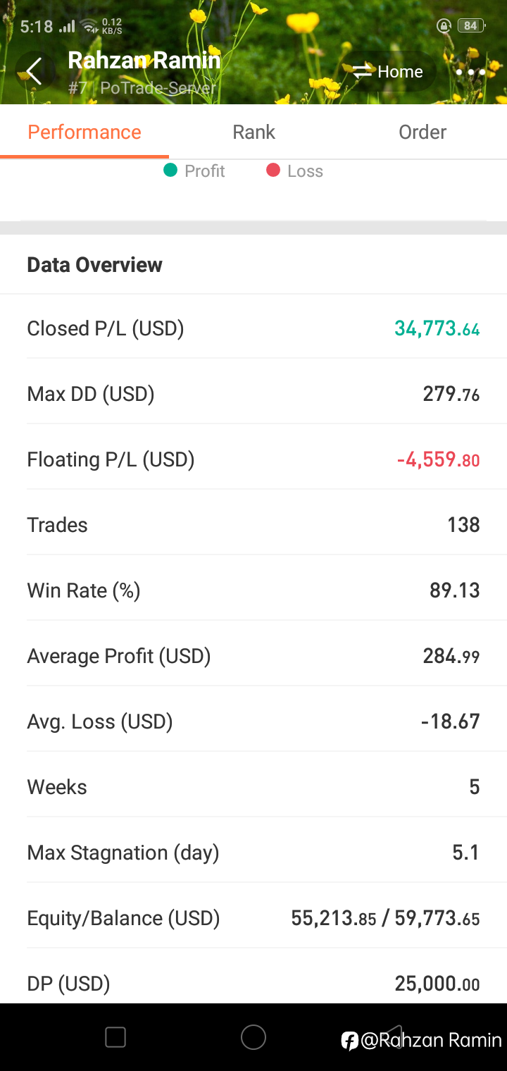Tap the Floating P/L row
Screen dimensions: 507x1071
[x=254, y=459]
